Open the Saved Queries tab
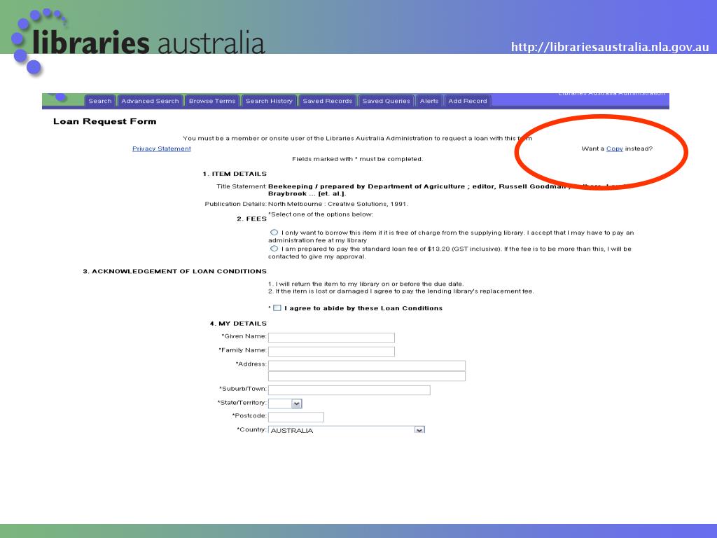 (386, 101)
